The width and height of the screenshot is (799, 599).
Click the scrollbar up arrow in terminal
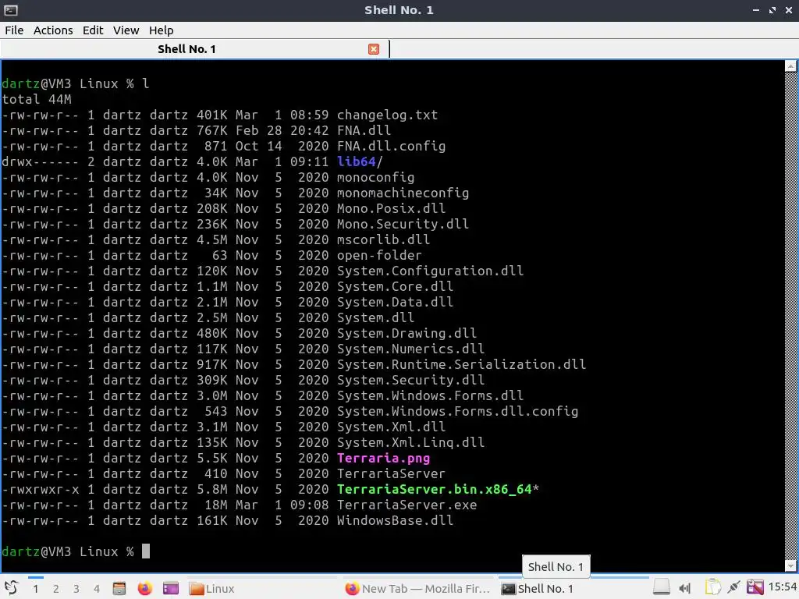click(790, 66)
